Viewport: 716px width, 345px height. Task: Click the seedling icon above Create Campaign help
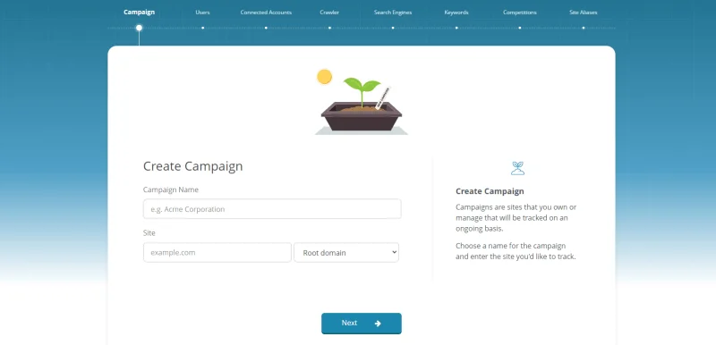click(517, 168)
